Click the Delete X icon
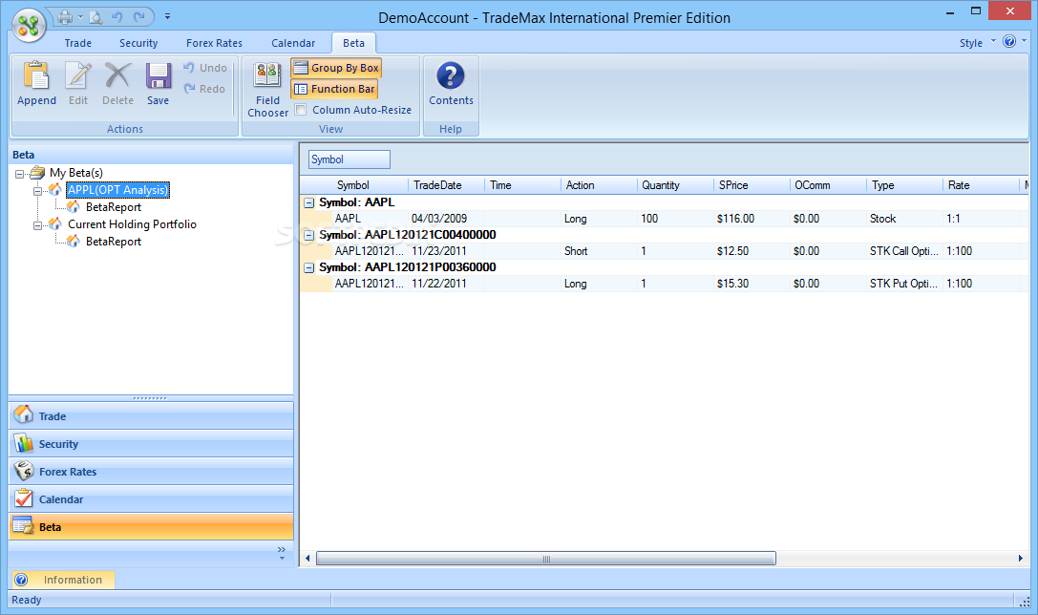 [x=117, y=75]
